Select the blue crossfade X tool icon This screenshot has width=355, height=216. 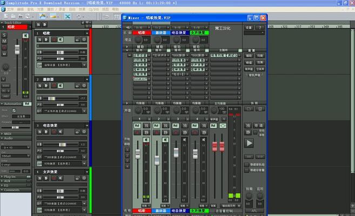point(68,17)
